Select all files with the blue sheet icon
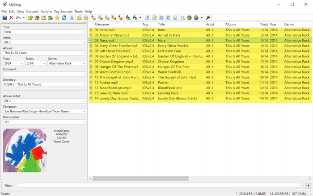The height and width of the screenshot is (196, 313). 72,18
